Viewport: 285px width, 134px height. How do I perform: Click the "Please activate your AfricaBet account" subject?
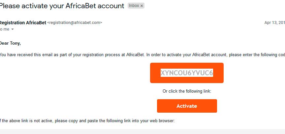(x=62, y=6)
